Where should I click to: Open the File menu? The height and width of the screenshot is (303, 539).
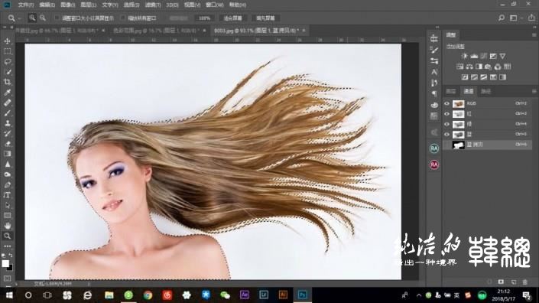coord(26,5)
